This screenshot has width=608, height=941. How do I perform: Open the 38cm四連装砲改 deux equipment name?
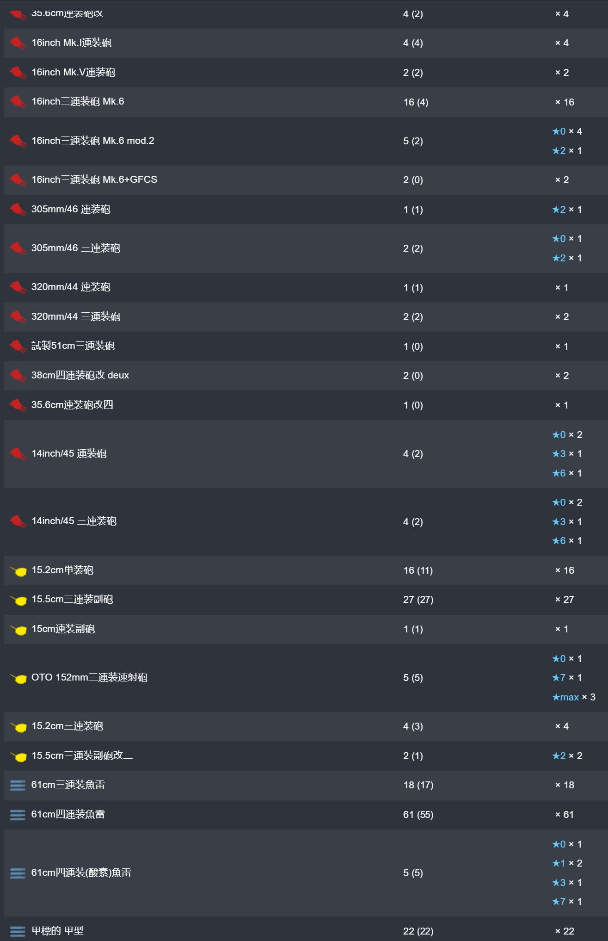click(x=80, y=375)
